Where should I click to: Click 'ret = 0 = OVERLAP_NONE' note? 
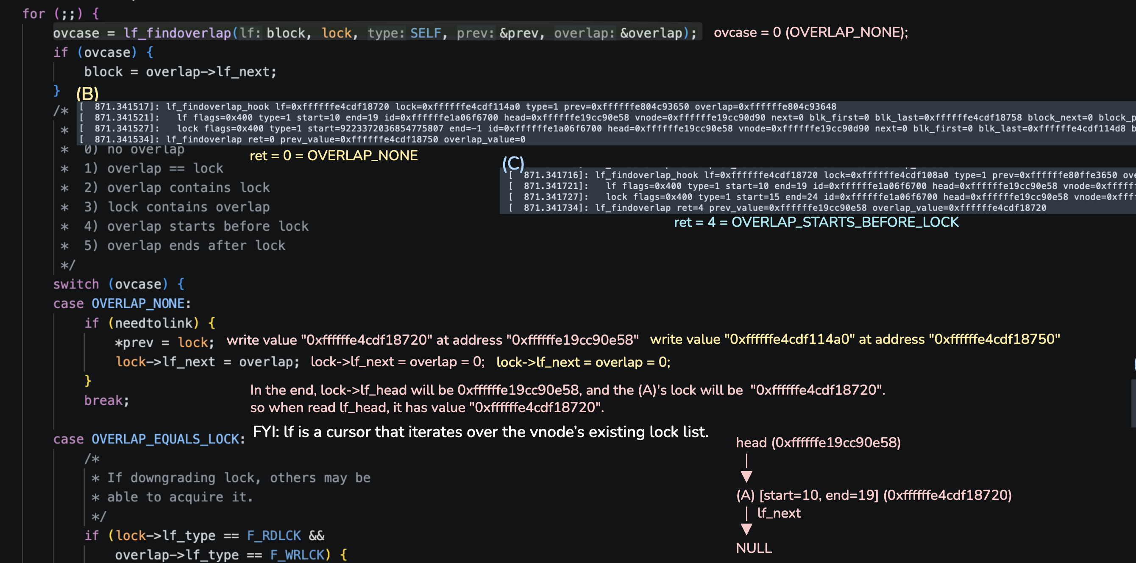tap(334, 155)
